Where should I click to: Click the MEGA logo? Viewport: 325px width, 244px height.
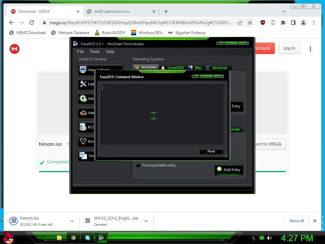tap(15, 49)
